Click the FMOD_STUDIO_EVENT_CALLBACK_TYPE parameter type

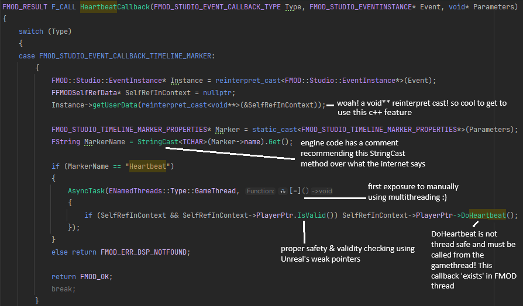pos(217,7)
